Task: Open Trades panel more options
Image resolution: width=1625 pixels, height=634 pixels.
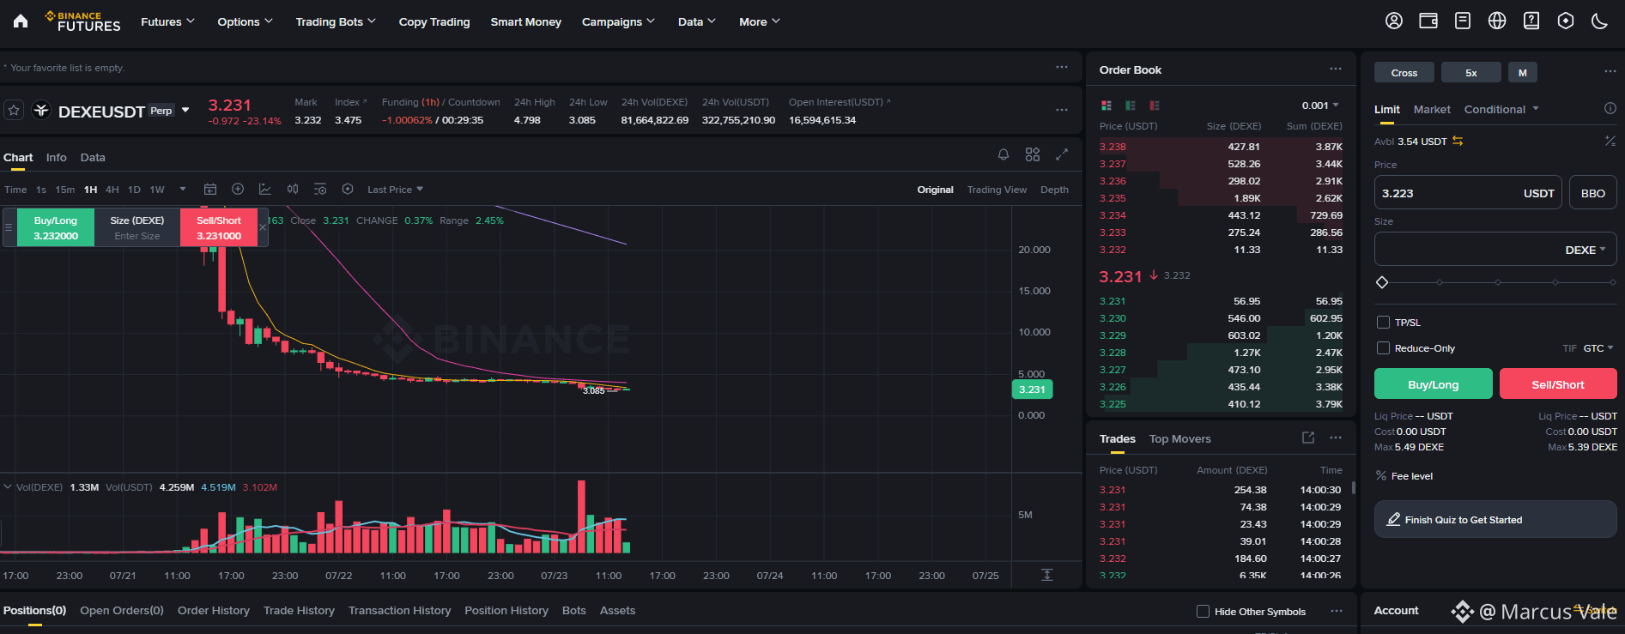Action: 1336,438
